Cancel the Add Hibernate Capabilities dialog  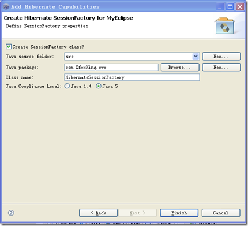(221, 213)
